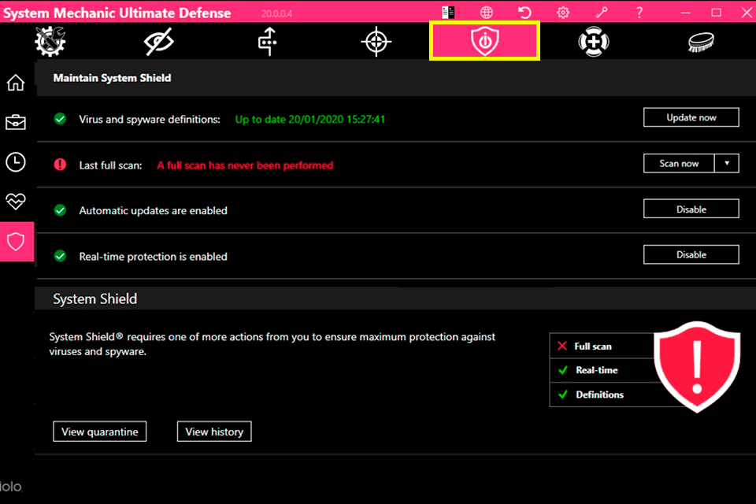The image size is (756, 504).
Task: Open settings via the gear title-bar icon
Action: (562, 12)
